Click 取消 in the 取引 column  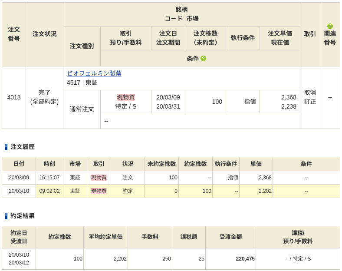coord(310,93)
